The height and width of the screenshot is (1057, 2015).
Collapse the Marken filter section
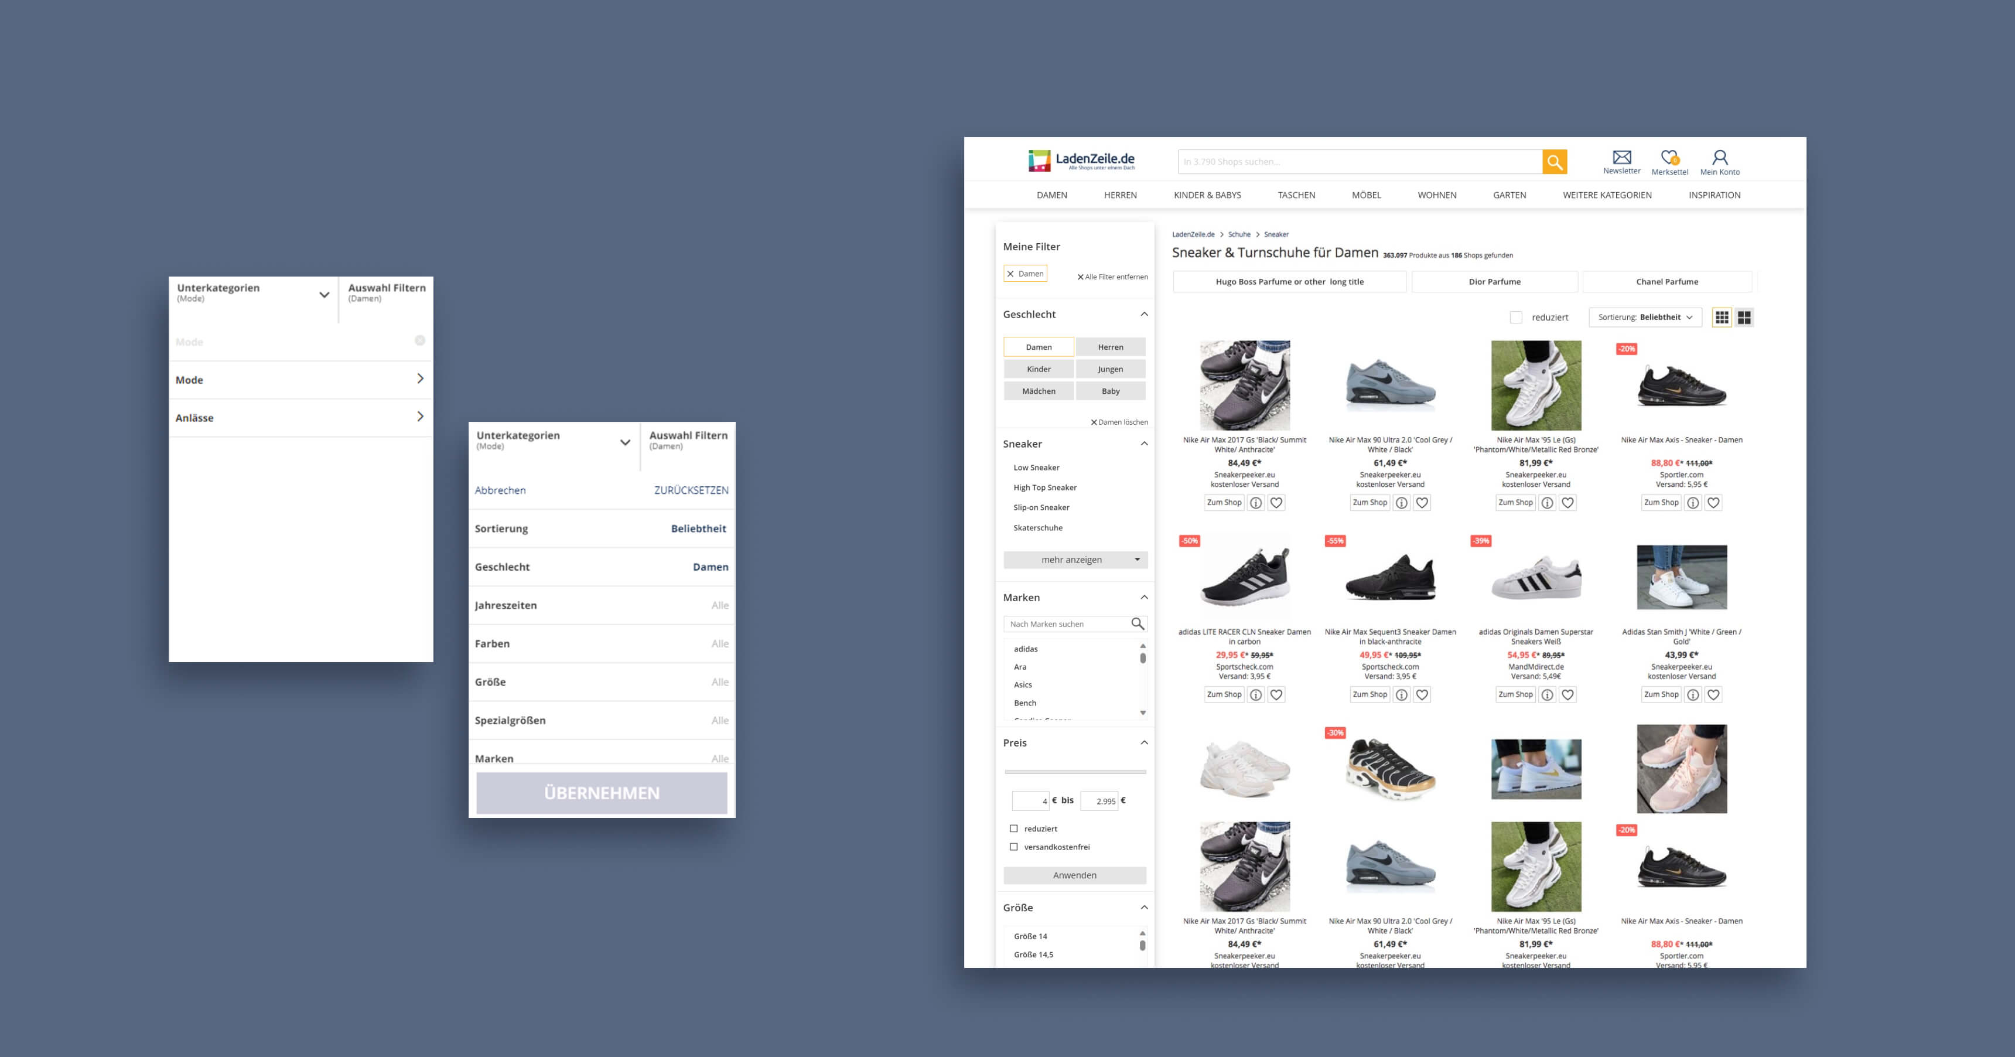pos(1143,598)
